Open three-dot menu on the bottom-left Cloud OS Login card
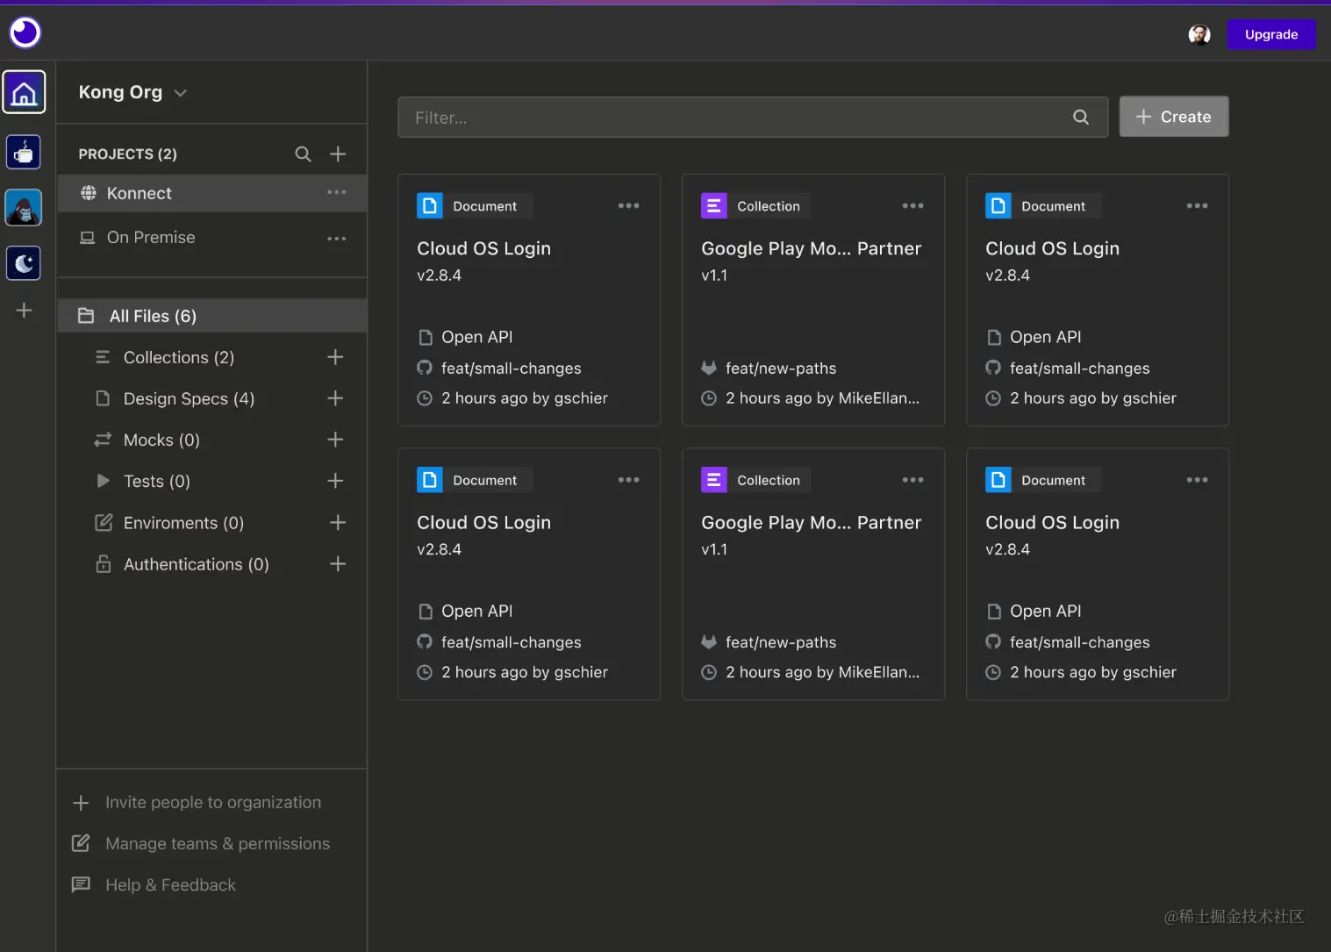 pos(628,480)
